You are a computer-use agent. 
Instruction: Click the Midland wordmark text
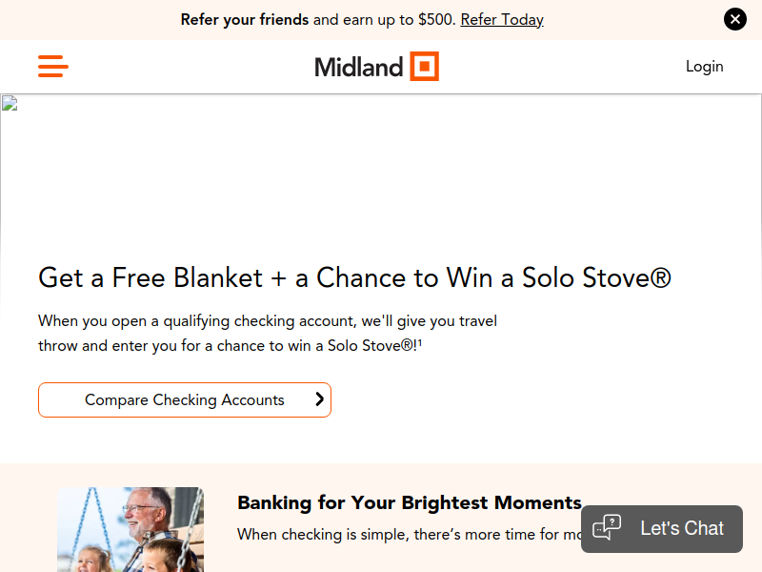[359, 67]
